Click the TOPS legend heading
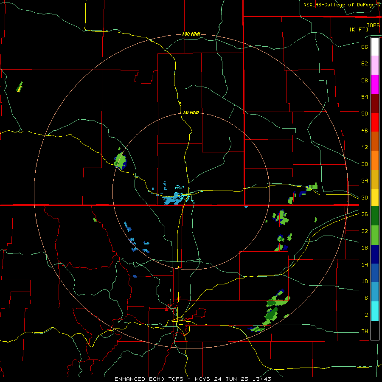Screen dimensions: 382x382 (373, 25)
